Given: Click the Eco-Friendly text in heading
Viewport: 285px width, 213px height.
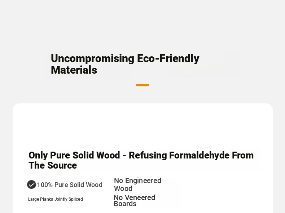Looking at the screenshot, I should pos(168,58).
